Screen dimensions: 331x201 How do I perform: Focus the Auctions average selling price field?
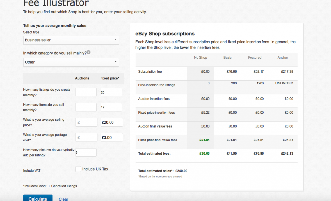pyautogui.click(x=86, y=122)
